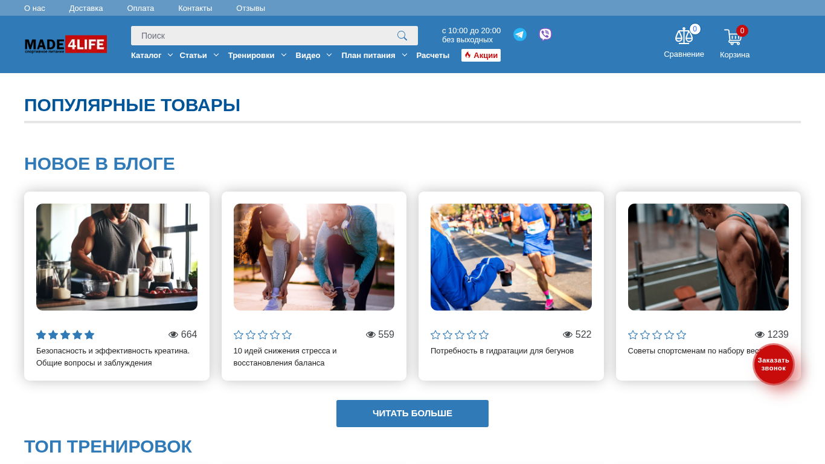Click the comparison counter badge showing 0
Viewport: 825px width, 464px height.
point(695,29)
